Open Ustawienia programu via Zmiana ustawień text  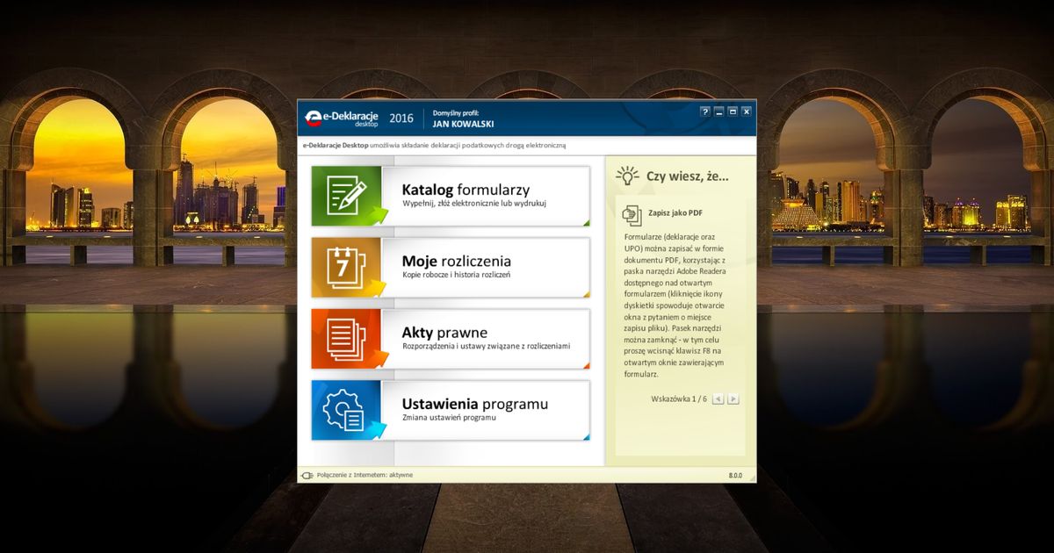pos(449,418)
